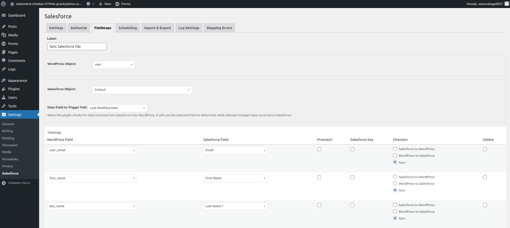Select Sync radio for last_name row
This screenshot has height=228, width=510.
point(395,218)
